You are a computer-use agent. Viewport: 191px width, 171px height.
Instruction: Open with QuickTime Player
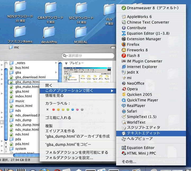151,100
